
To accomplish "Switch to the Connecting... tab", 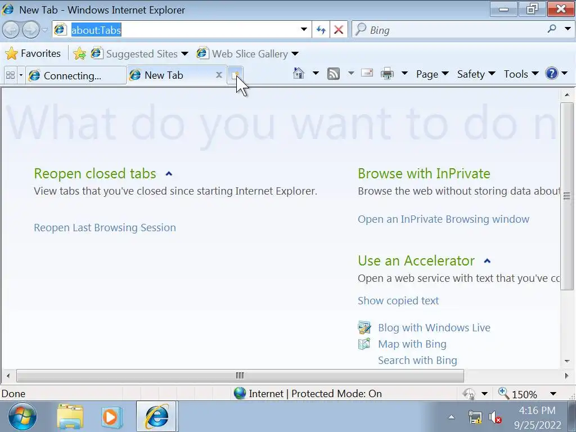I will 76,75.
